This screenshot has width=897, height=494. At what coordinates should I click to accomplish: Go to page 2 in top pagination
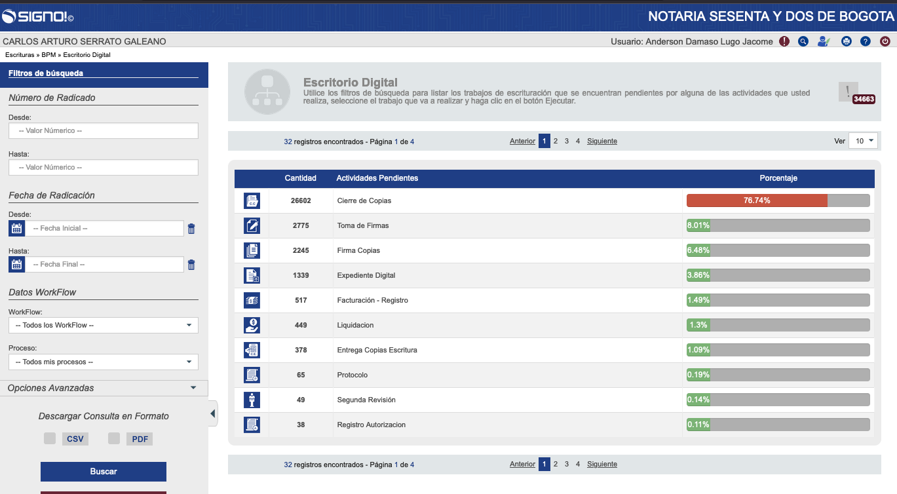[556, 141]
